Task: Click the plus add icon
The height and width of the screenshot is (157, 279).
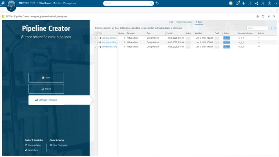Action: (244, 3)
